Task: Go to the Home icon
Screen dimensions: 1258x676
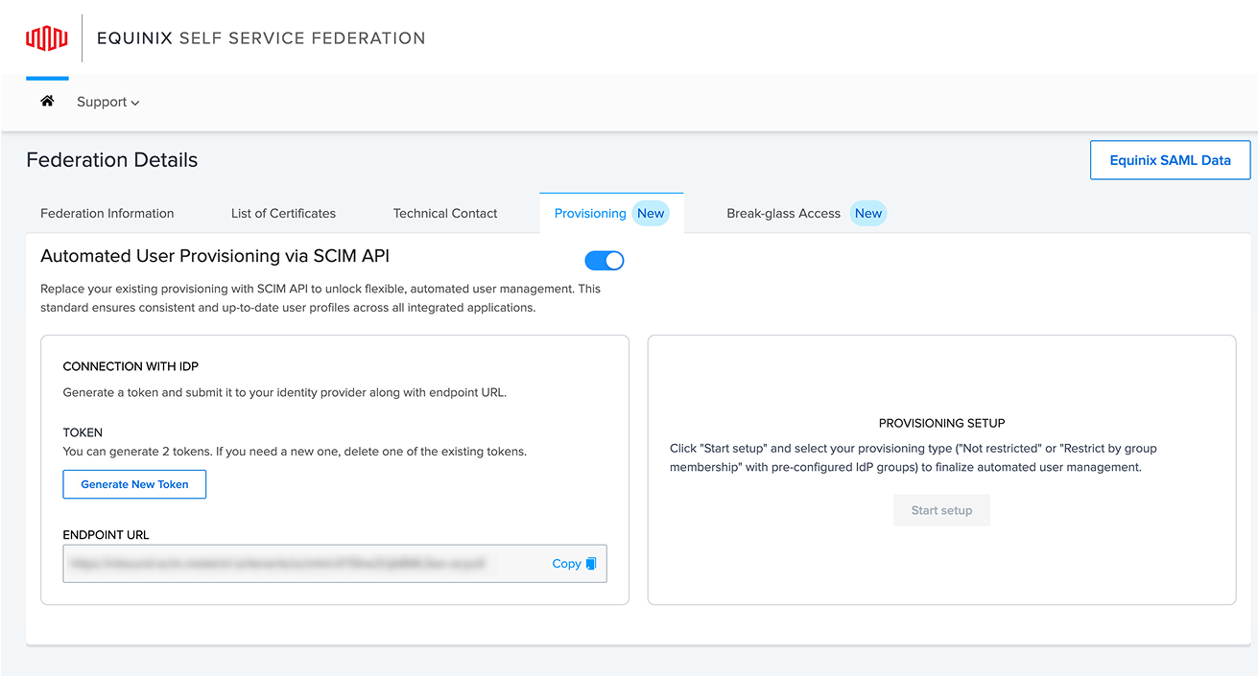Action: pos(47,101)
